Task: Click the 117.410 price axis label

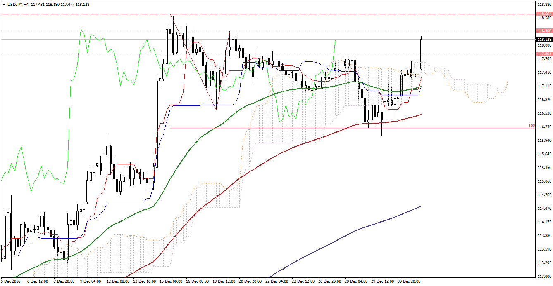Action: [545, 73]
